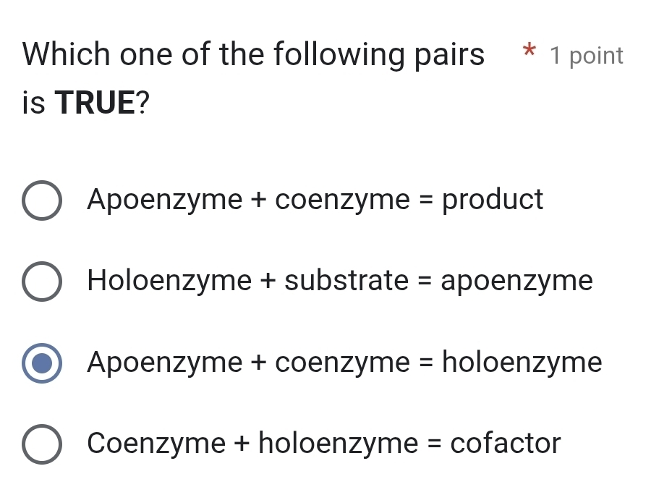Select the "Apoenzyme + coenzyme = holoenzyme" answer
The width and height of the screenshot is (672, 495).
tap(41, 362)
